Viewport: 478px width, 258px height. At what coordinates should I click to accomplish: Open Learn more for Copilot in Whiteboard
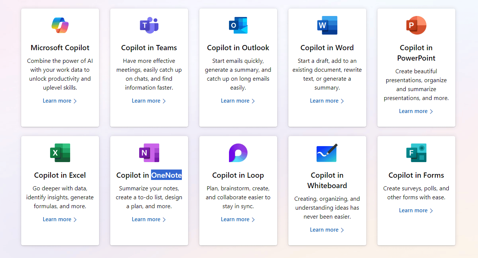click(327, 230)
